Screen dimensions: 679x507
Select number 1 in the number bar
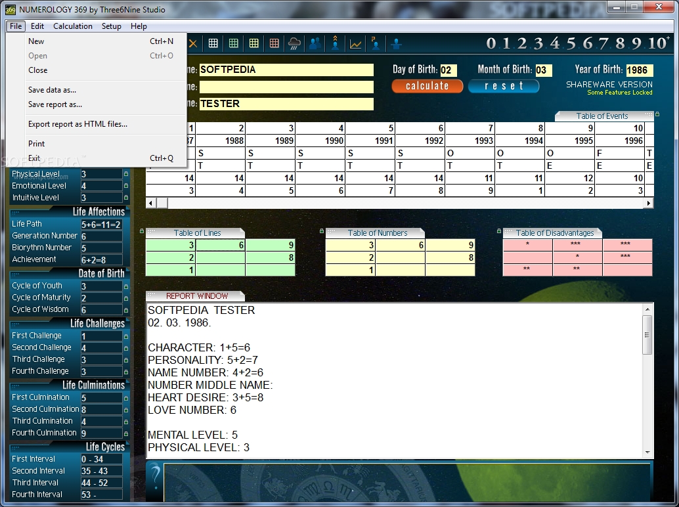click(x=506, y=43)
